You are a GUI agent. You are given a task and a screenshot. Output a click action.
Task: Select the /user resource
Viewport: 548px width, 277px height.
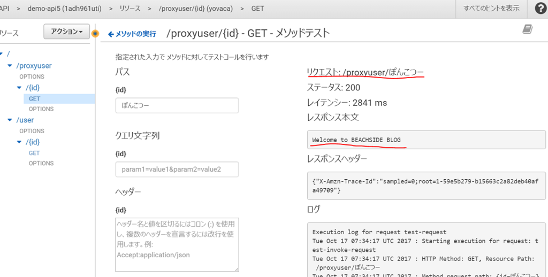tap(25, 120)
